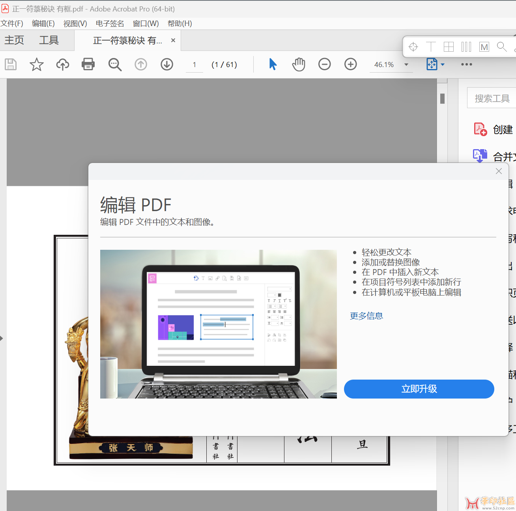Print the document with printer icon
The width and height of the screenshot is (516, 511).
tap(88, 64)
